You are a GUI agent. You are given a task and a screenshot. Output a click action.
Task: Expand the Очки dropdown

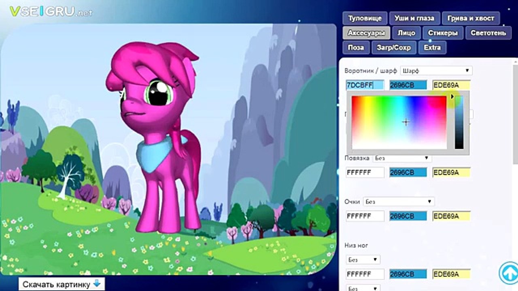[399, 201]
